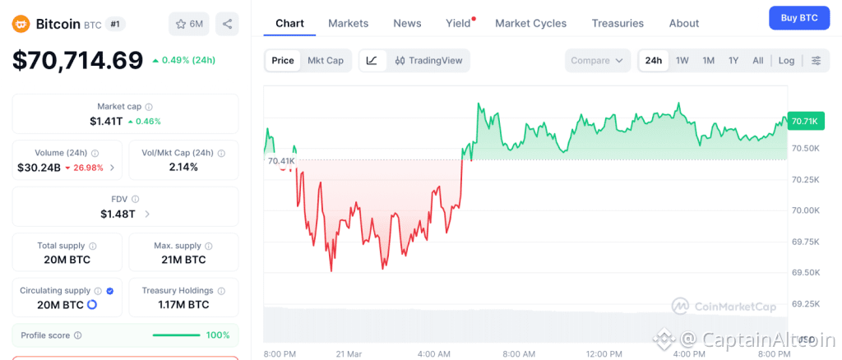Expand the Volume (24h) details arrow

pyautogui.click(x=112, y=168)
